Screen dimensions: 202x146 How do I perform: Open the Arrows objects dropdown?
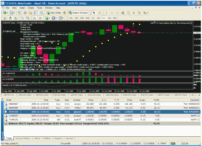point(145,13)
